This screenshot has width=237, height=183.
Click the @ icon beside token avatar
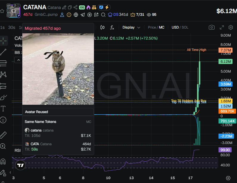[x=9, y=15]
